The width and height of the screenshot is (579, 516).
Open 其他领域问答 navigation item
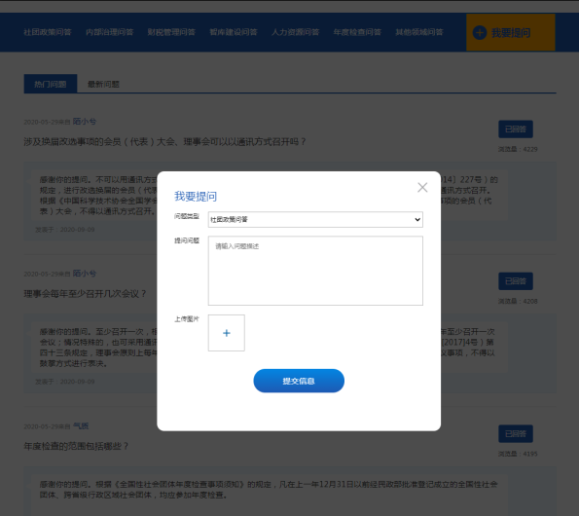tap(419, 32)
